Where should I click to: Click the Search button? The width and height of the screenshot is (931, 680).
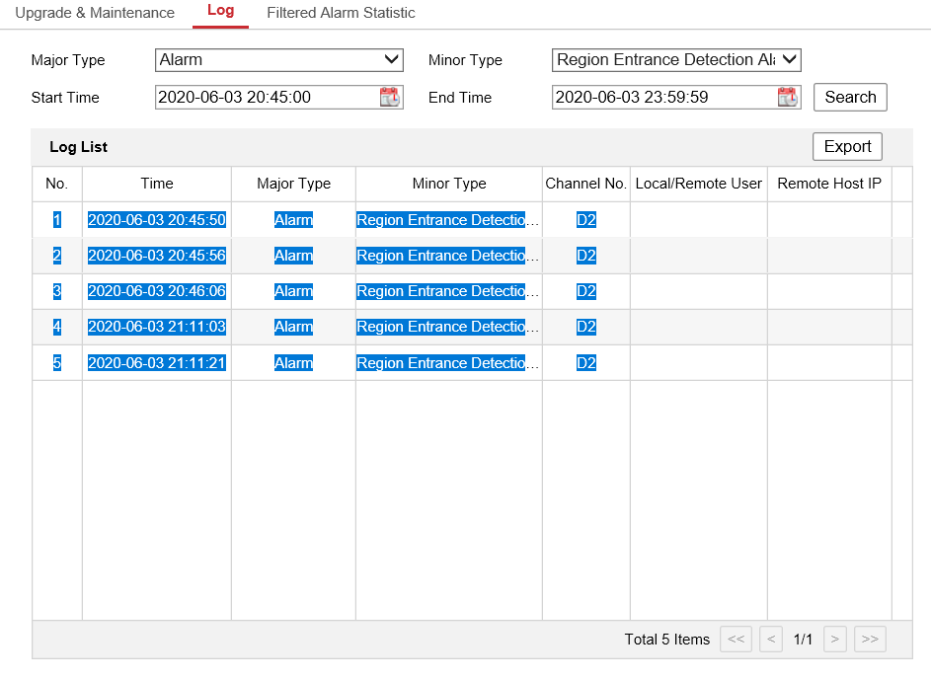tap(850, 97)
